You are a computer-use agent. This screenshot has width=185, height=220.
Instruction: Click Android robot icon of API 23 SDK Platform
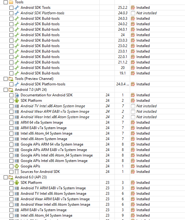pos(17,183)
